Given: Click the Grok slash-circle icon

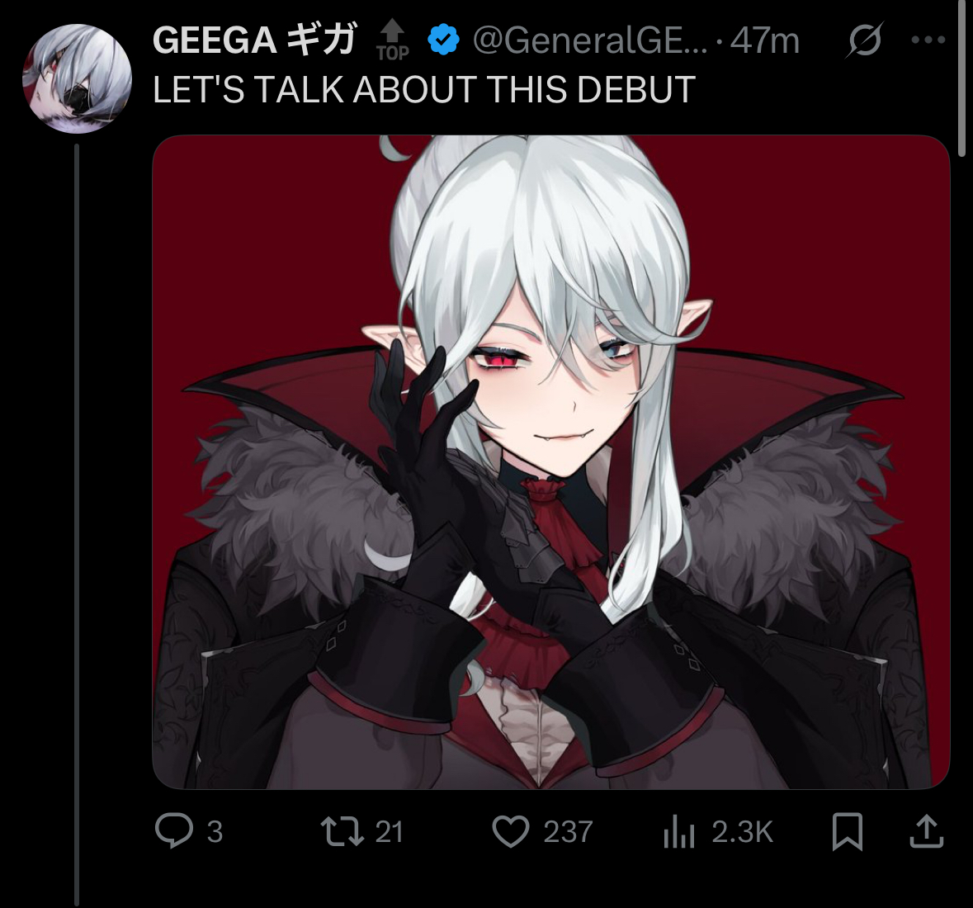Looking at the screenshot, I should point(865,40).
